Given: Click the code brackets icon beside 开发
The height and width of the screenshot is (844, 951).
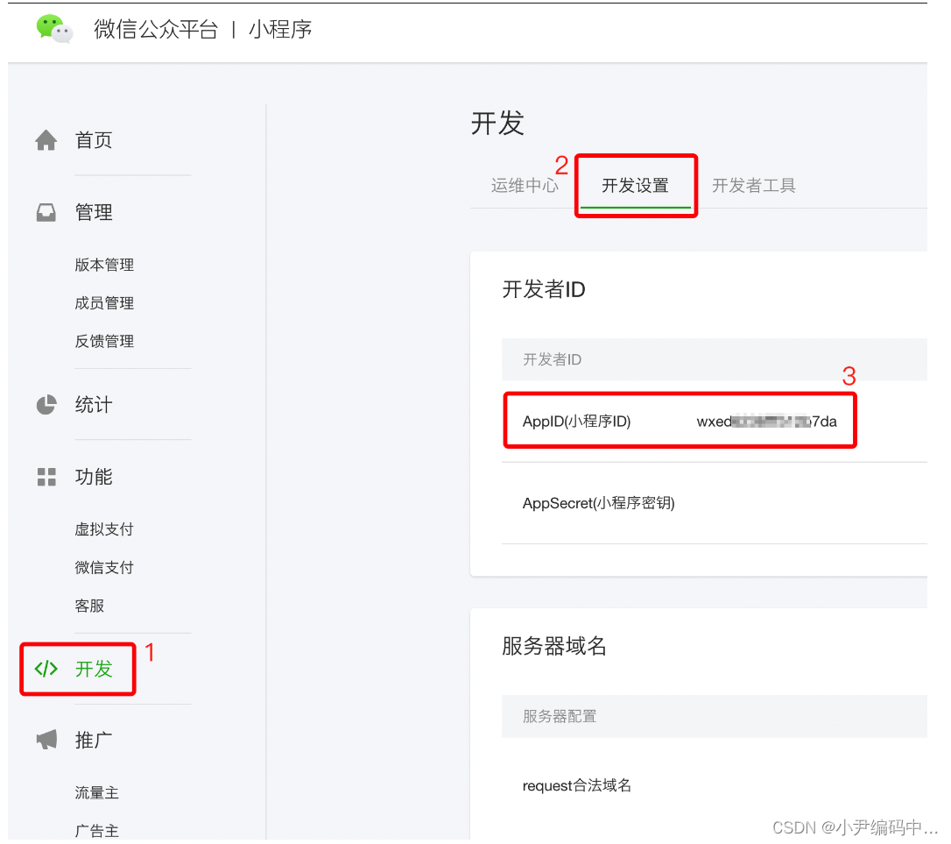Looking at the screenshot, I should tap(46, 669).
